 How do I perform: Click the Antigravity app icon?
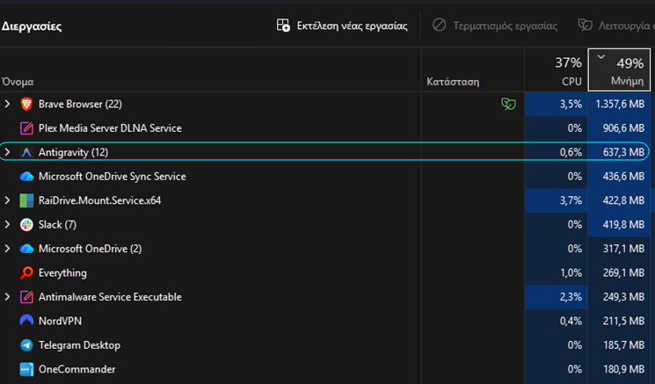26,152
